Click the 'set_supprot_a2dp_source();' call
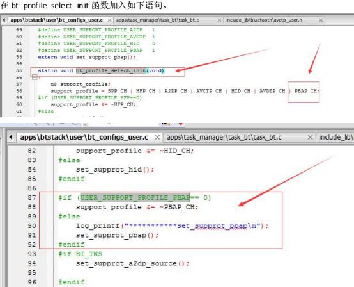The image size is (354, 287). click(133, 263)
